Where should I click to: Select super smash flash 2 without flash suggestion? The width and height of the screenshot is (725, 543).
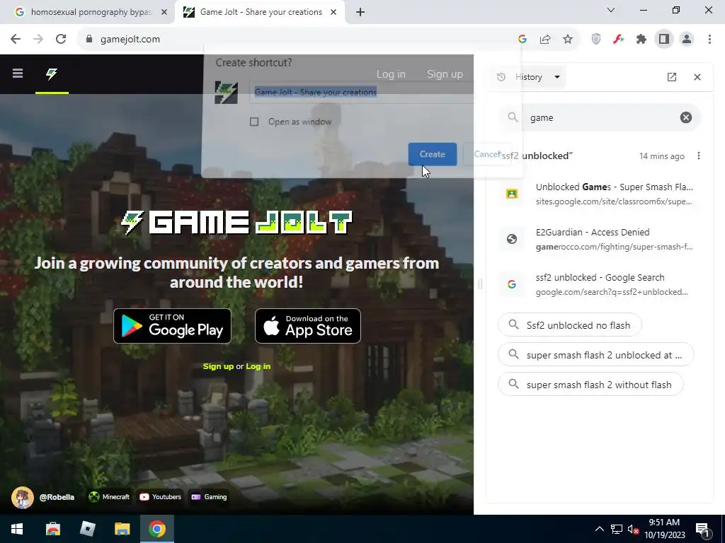click(590, 385)
